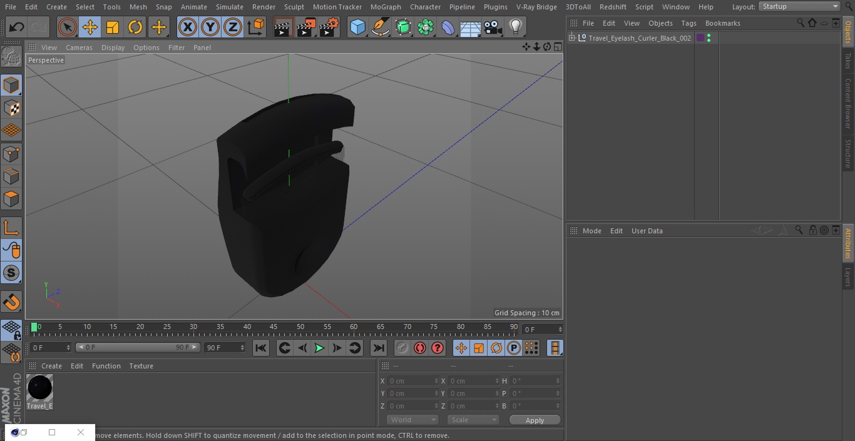Click the object's layer color swatch
This screenshot has width=855, height=441.
click(x=700, y=38)
